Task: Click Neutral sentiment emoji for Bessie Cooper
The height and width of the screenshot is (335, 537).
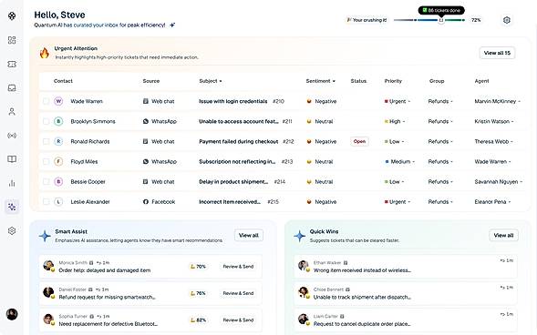Action: coord(309,181)
